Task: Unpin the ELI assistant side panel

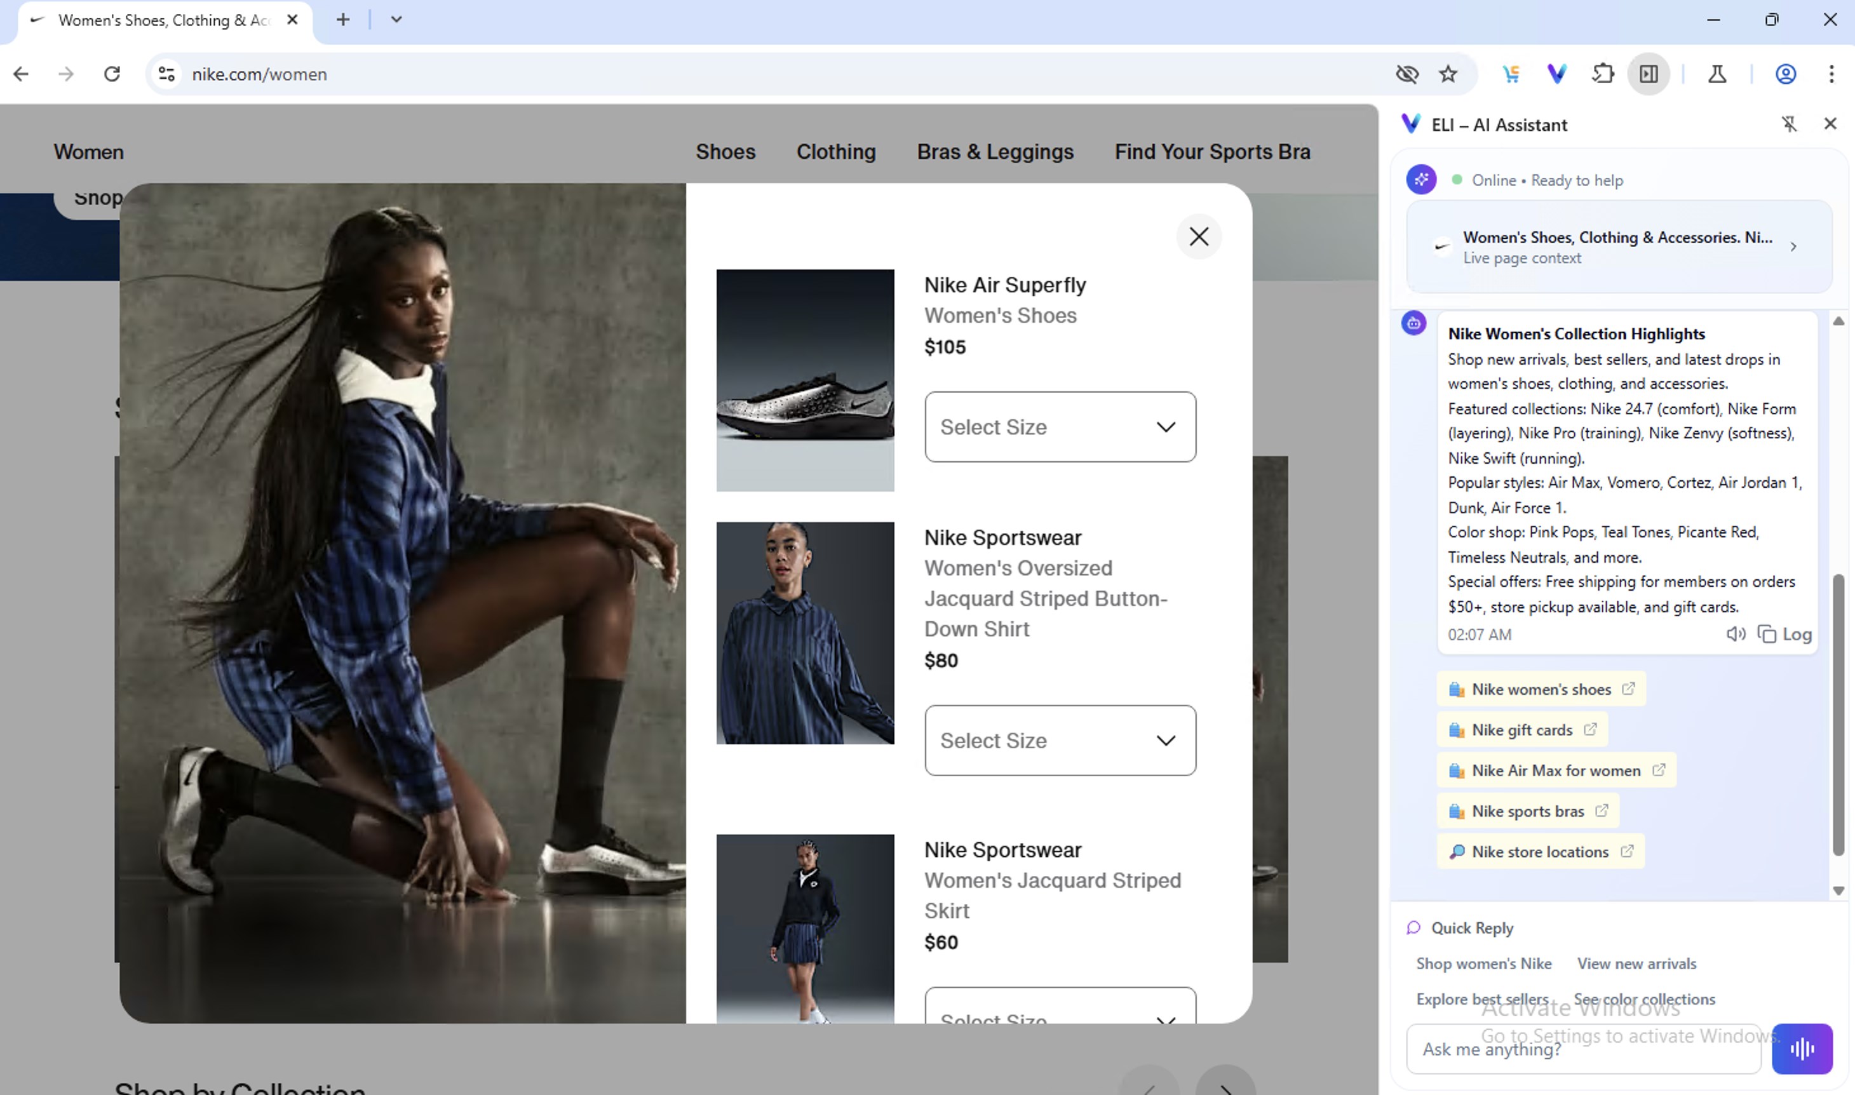Action: [x=1788, y=124]
